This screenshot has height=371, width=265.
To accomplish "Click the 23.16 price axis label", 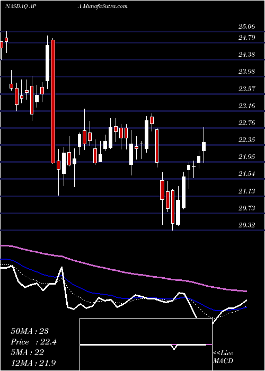I will [x=247, y=106].
